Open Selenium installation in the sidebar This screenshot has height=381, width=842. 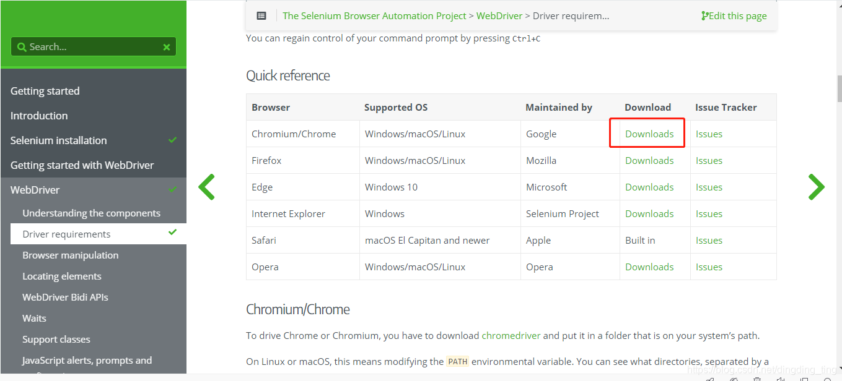coord(58,140)
